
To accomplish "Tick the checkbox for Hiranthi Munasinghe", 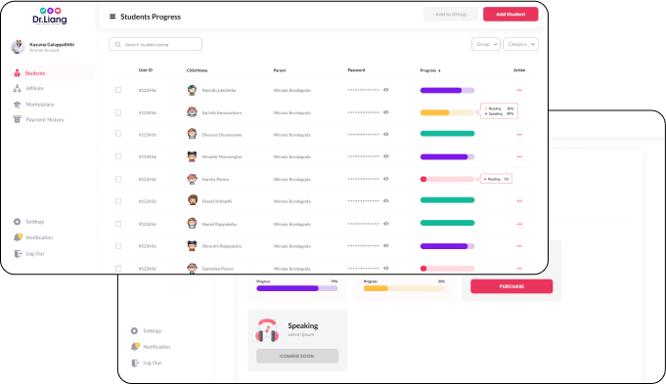I will [x=118, y=156].
